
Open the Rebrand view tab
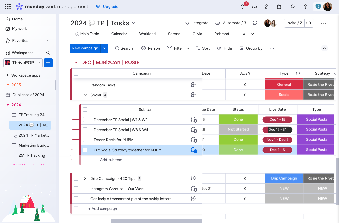click(222, 34)
